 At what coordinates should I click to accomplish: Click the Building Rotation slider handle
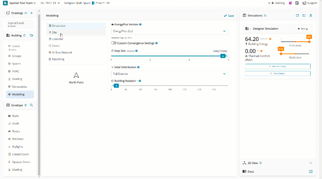116,86
